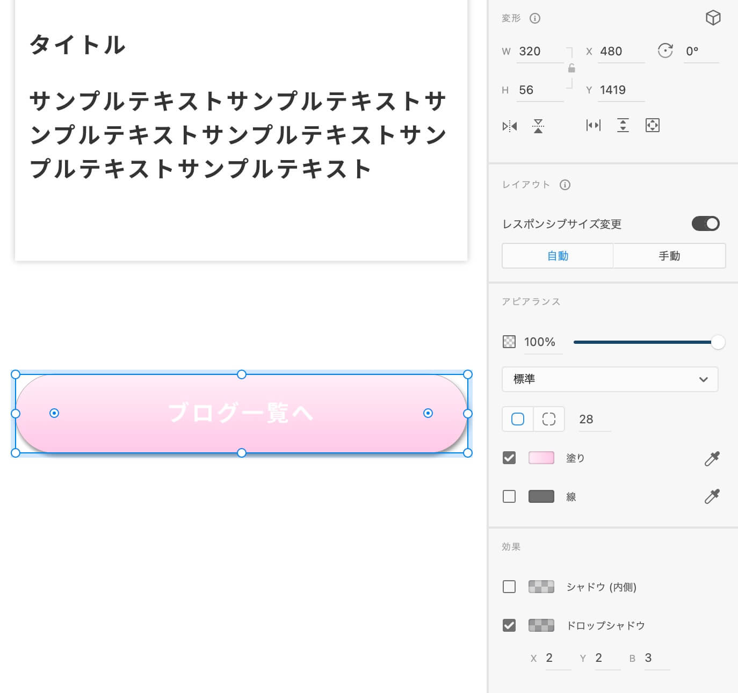The image size is (738, 693).
Task: Click the rotation angle icon
Action: [x=665, y=51]
